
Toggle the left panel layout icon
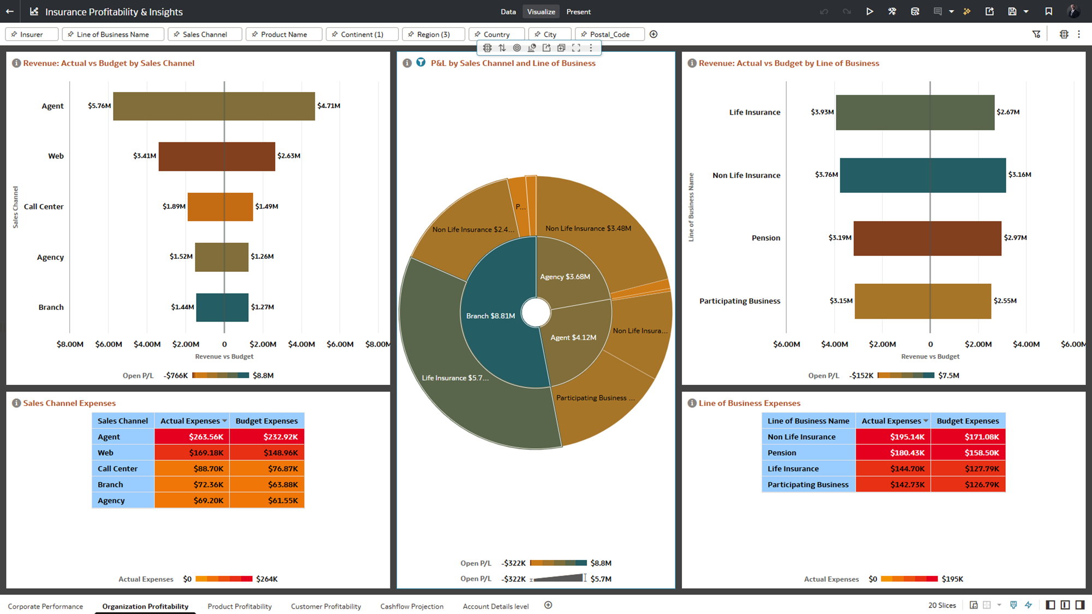(1050, 605)
